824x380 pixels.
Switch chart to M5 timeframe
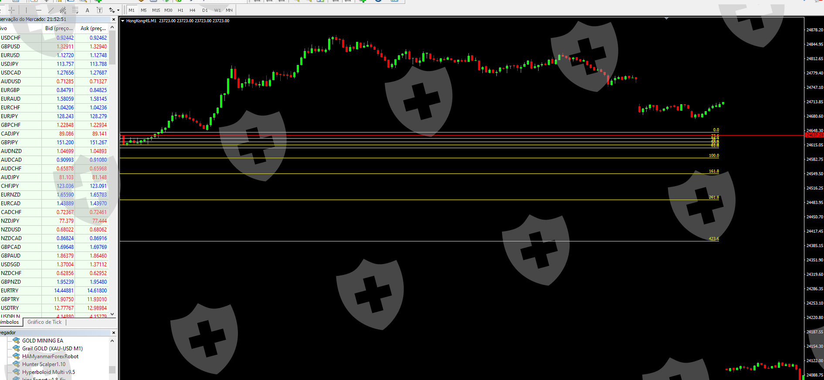tap(144, 10)
